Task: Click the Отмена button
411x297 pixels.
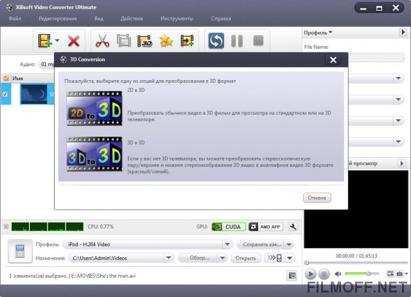Action: [x=317, y=198]
